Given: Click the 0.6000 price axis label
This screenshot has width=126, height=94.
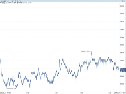Looking at the screenshot, I should click(122, 29).
